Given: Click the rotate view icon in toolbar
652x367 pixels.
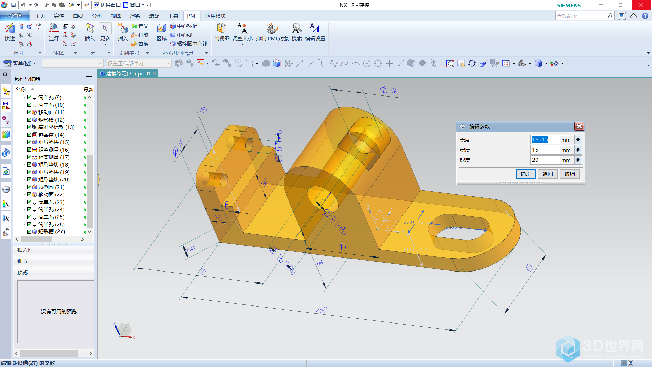Looking at the screenshot, I should coord(472,64).
